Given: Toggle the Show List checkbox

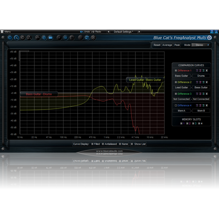Looking at the screenshot, I should [x=132, y=144].
